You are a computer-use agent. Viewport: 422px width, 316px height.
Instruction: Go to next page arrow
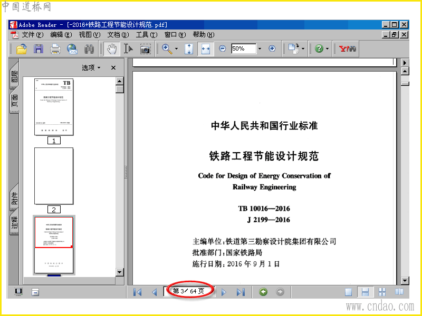[x=223, y=292]
